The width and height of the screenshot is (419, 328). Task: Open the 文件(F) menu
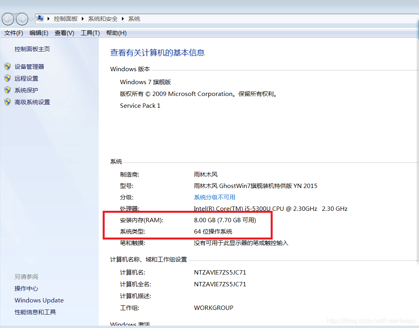(x=14, y=33)
